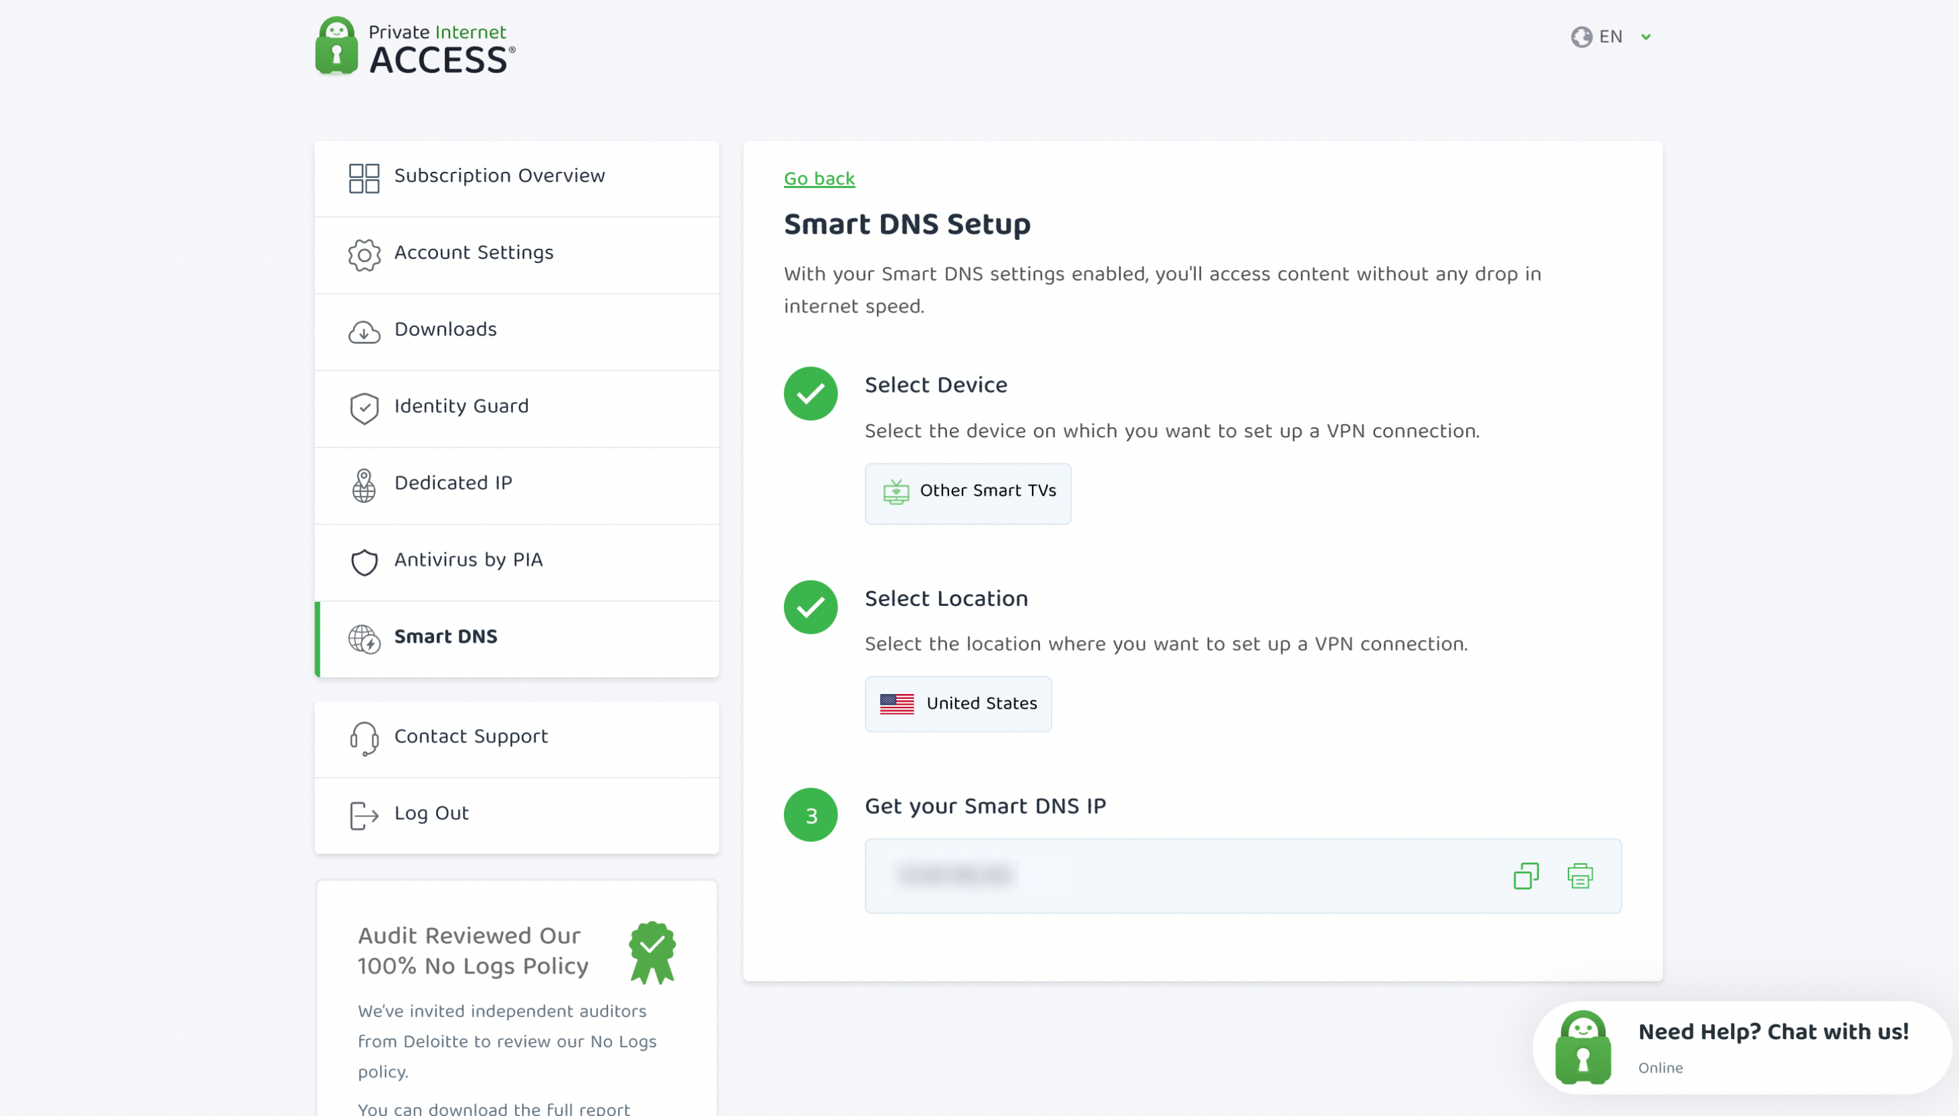Click the Identity Guard shield icon
The width and height of the screenshot is (1959, 1116).
(364, 409)
